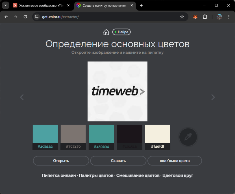This screenshot has width=235, height=194.
Task: Open a new browser tab
Action: [141, 5]
